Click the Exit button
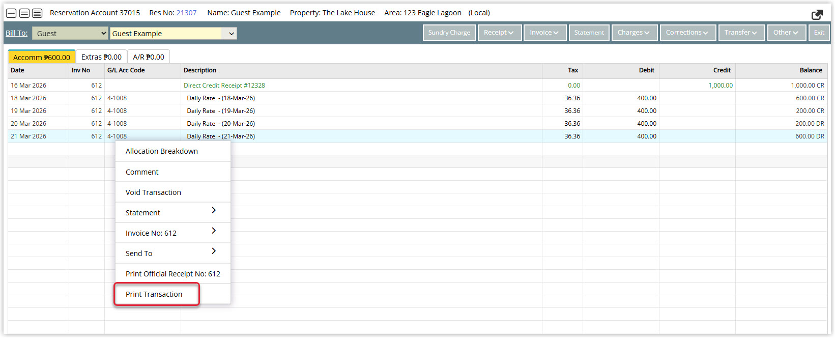835x338 pixels. tap(819, 33)
